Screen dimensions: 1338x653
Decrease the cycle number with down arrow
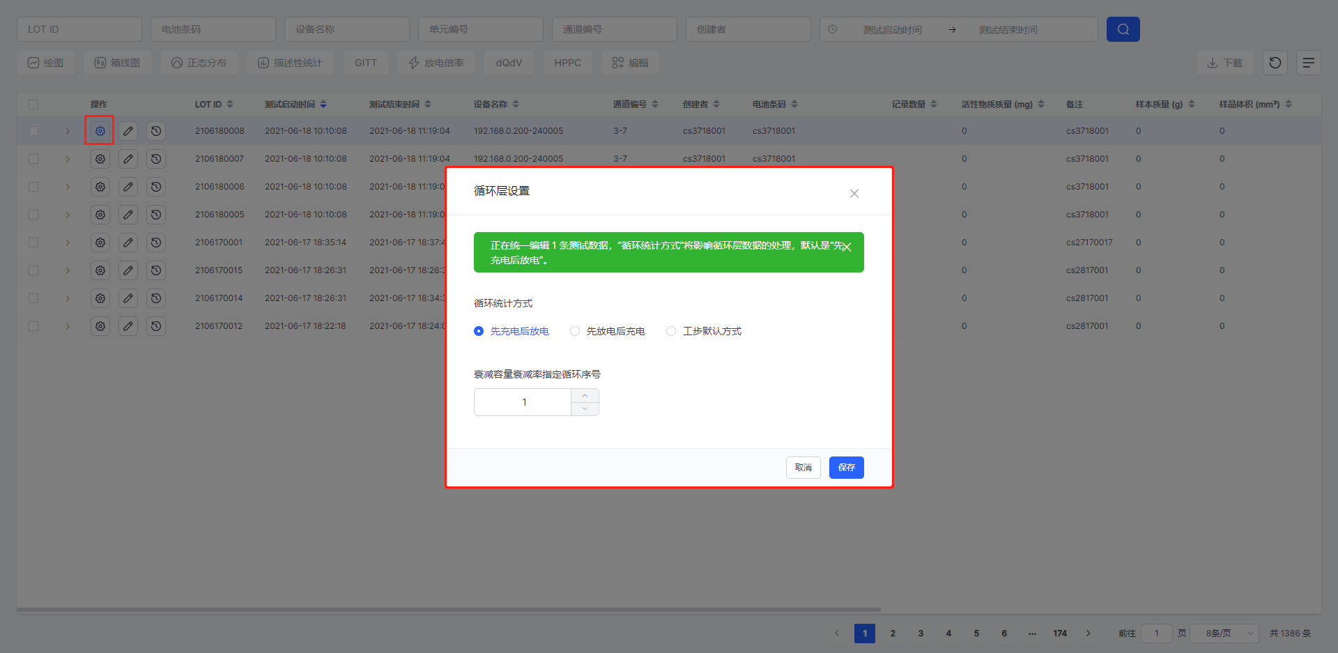585,409
